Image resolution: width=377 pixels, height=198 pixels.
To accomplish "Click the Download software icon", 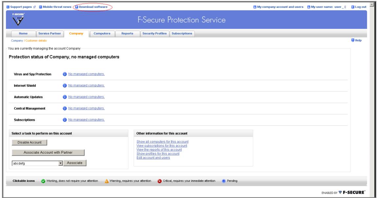I will (77, 7).
